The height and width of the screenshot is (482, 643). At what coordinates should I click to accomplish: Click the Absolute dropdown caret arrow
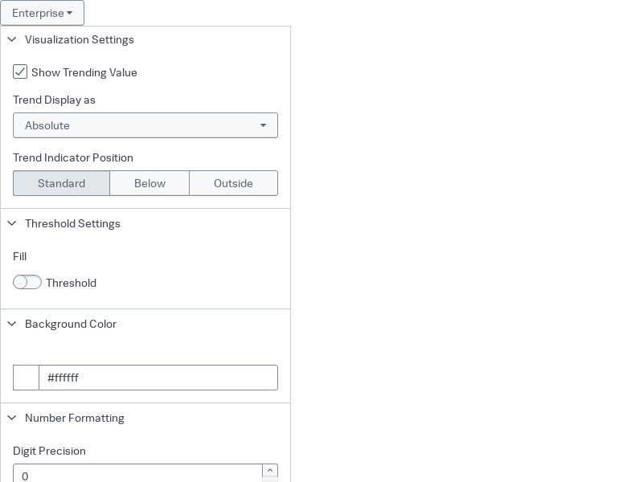(264, 125)
